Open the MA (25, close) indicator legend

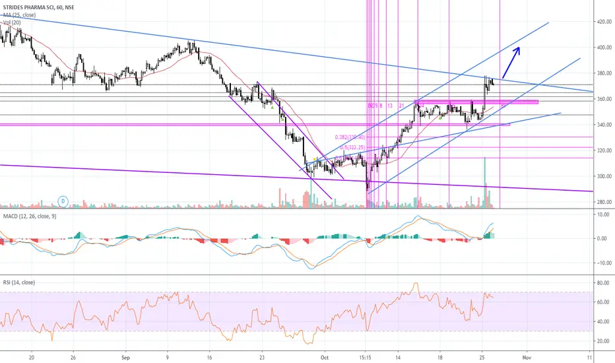click(20, 15)
